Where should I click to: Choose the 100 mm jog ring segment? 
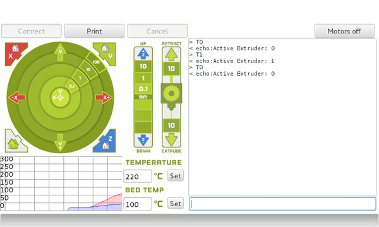pos(96,62)
